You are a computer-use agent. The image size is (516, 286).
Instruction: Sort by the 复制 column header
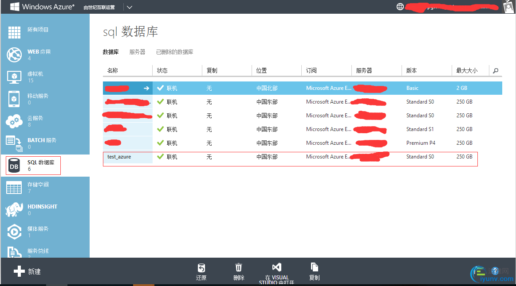point(212,70)
